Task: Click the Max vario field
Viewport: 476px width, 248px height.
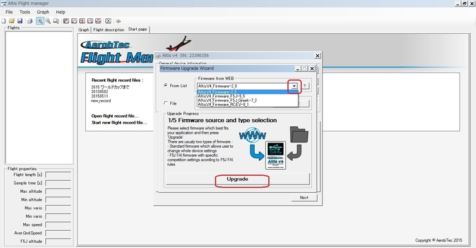Action: coord(58,208)
